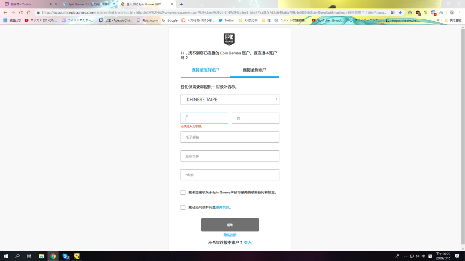Viewport: 465px width, 261px height.
Task: Open the マジカミ DX - DM... bookmark
Action: click(x=41, y=20)
